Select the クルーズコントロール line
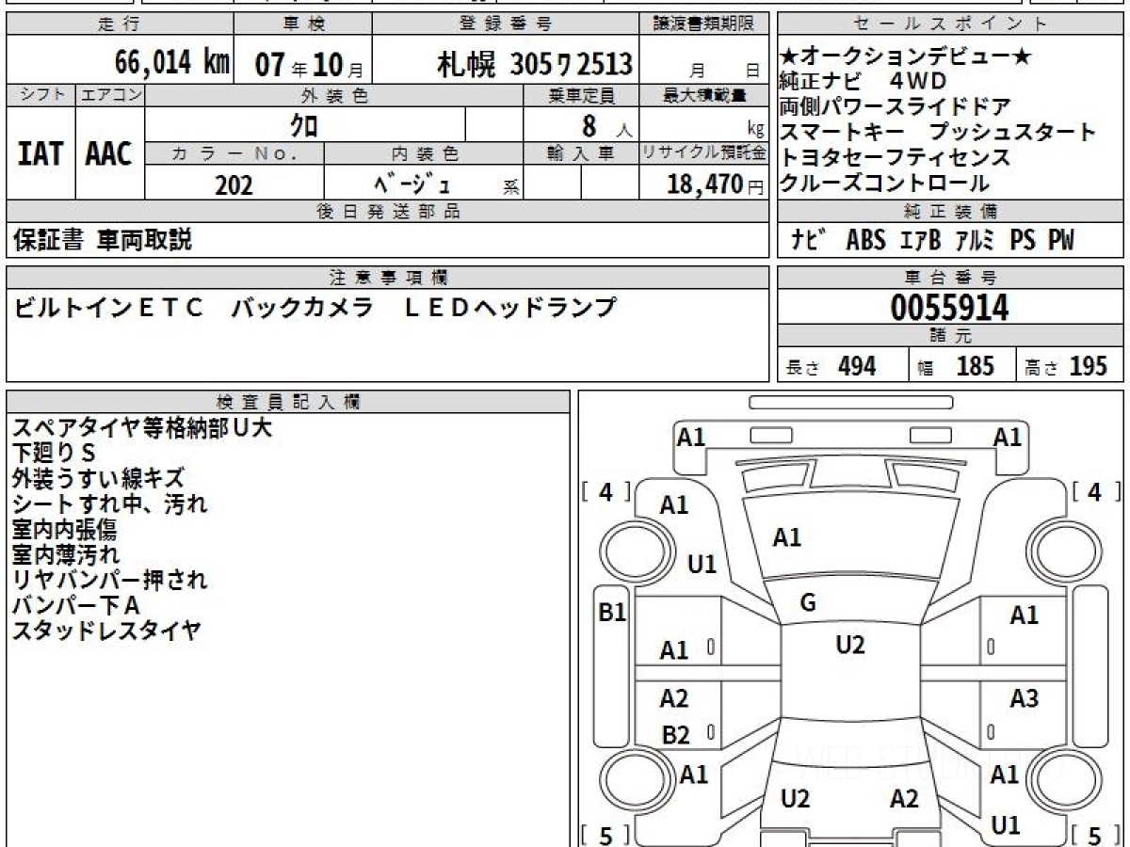This screenshot has height=847, width=1130. coord(885,183)
